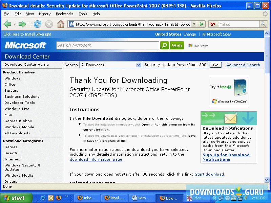Follow the download information page link

pos(96,159)
